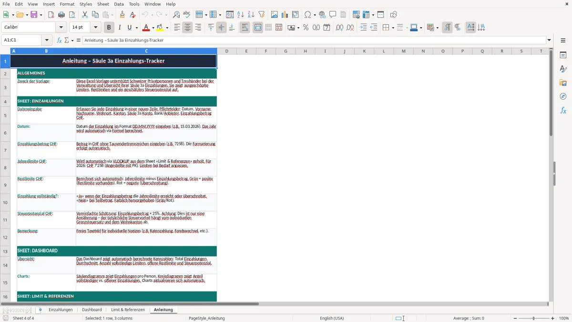This screenshot has height=322, width=572.
Task: Adjust the zoom slider
Action: 534,318
